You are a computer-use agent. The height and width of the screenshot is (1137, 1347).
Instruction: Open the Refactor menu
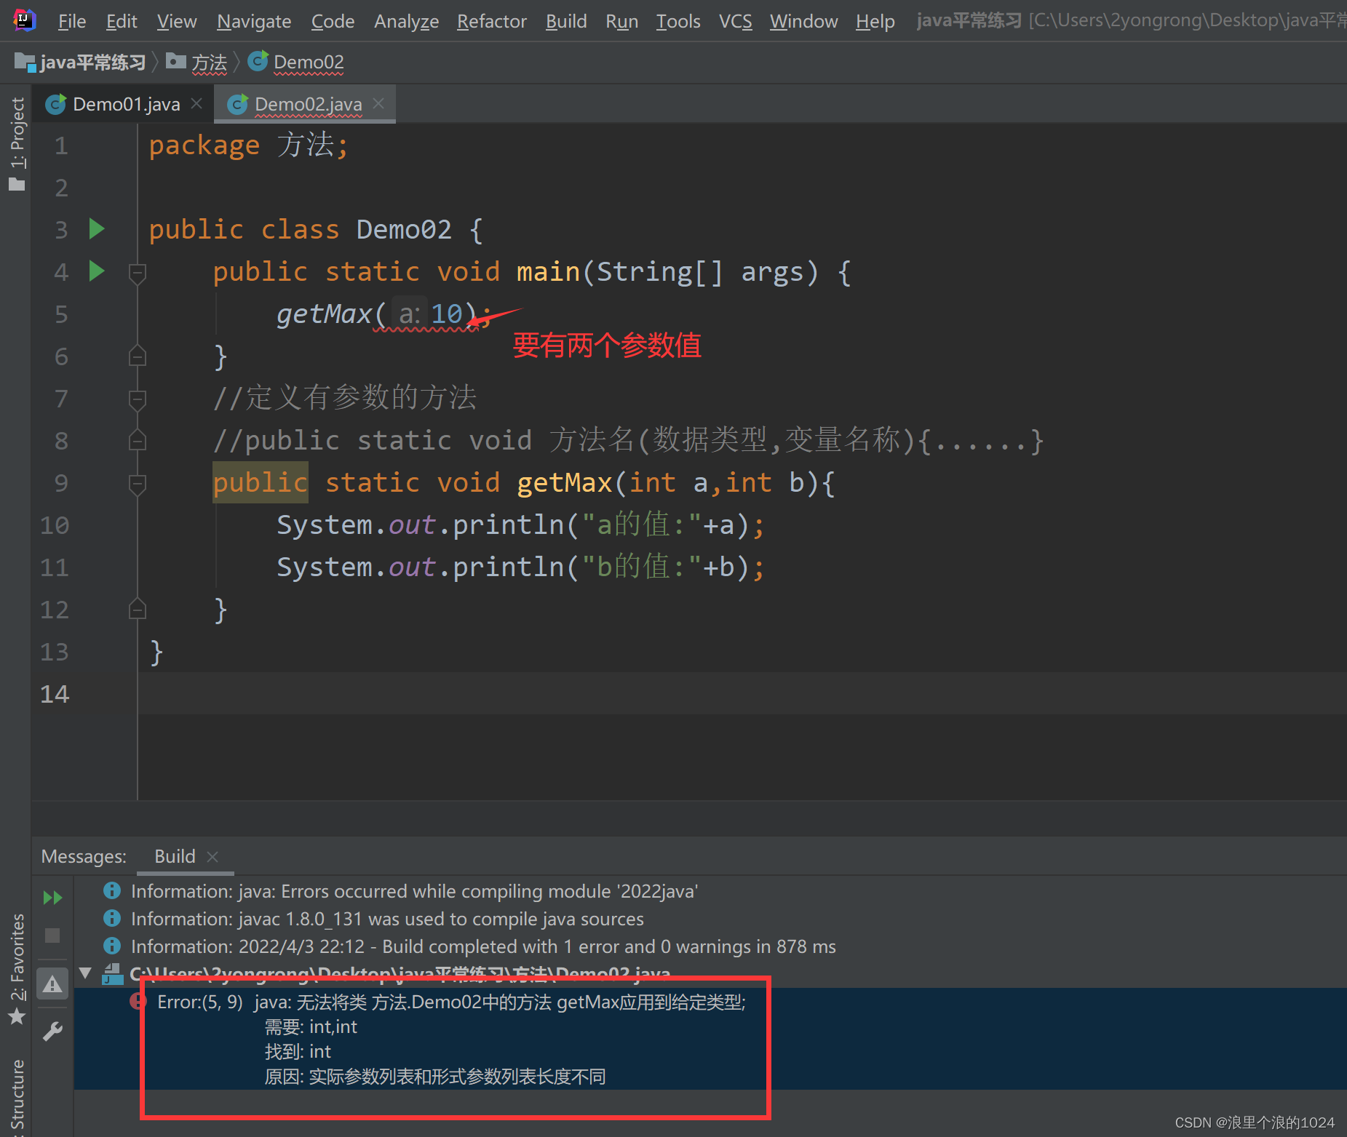tap(491, 20)
